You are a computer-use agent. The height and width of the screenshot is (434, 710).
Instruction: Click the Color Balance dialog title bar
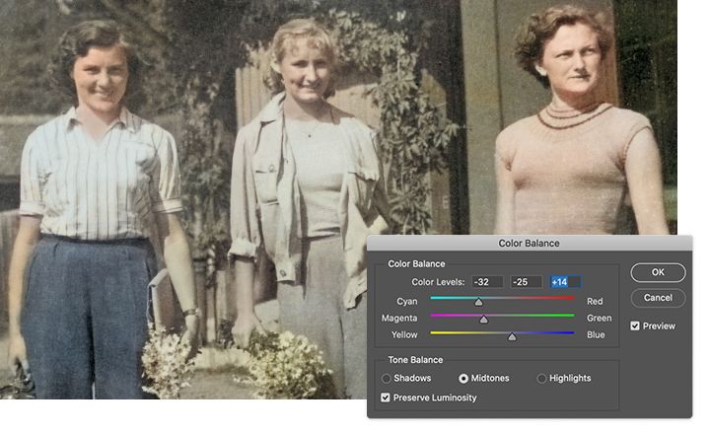coord(530,243)
